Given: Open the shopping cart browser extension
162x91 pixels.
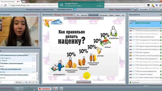Looking at the screenshot, I should (x=157, y=5).
